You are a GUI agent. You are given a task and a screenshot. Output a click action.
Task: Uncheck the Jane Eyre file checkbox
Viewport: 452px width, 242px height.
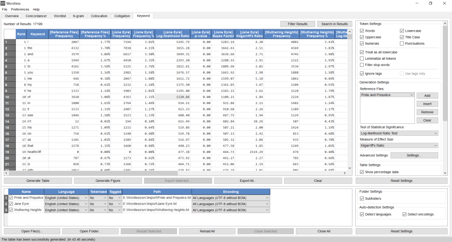(11, 204)
